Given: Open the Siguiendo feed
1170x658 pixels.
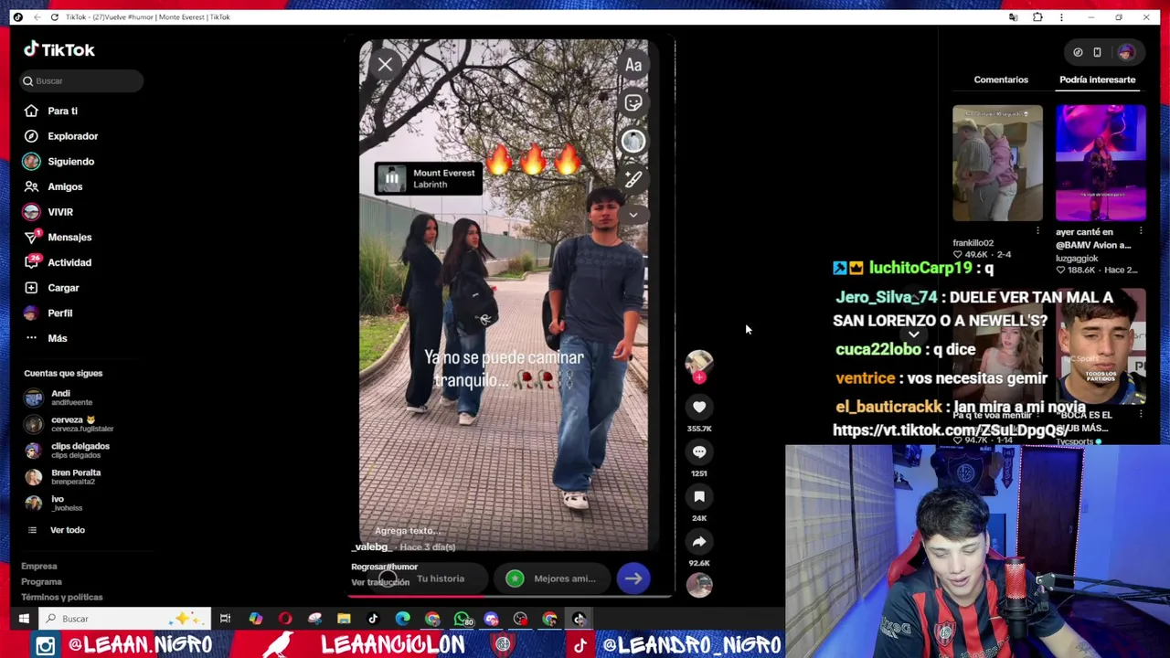Looking at the screenshot, I should [x=70, y=162].
